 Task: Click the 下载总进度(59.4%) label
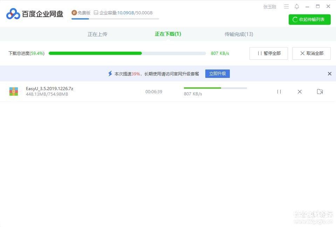click(26, 53)
